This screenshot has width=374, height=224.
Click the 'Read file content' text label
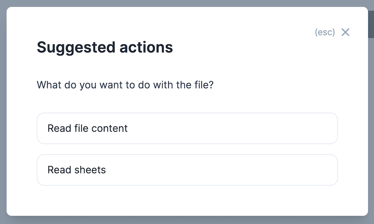pyautogui.click(x=87, y=128)
